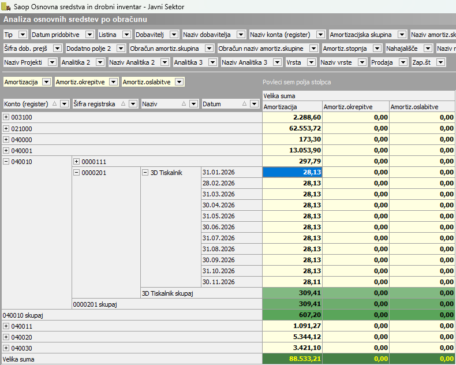Screen dimensions: 456x365
Task: Sort ascending by Konto (register) triangle icon
Action: (55, 104)
